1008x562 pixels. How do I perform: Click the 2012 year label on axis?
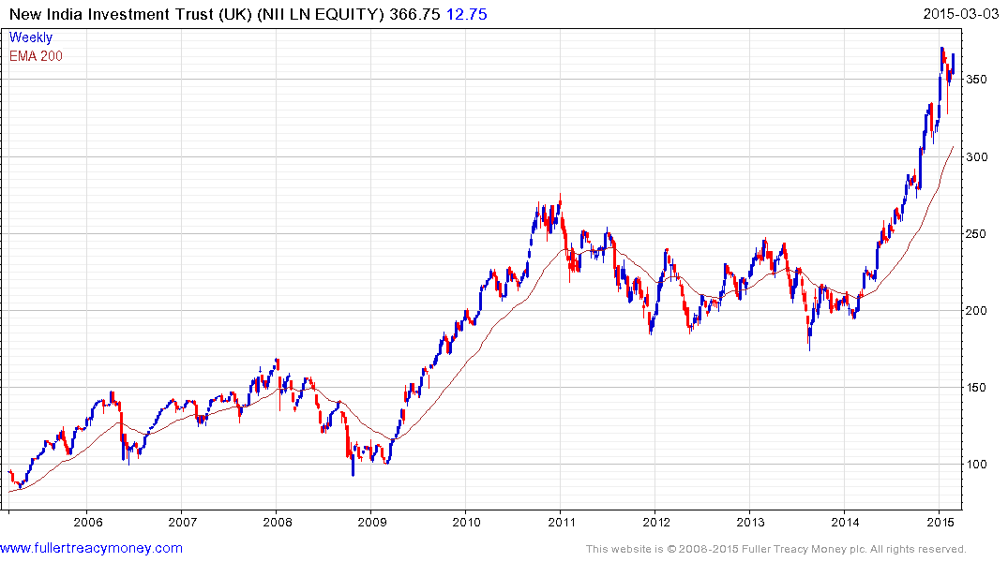coord(656,522)
